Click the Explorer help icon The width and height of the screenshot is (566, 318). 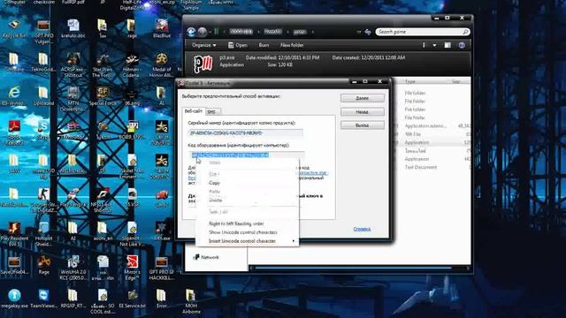pos(462,45)
